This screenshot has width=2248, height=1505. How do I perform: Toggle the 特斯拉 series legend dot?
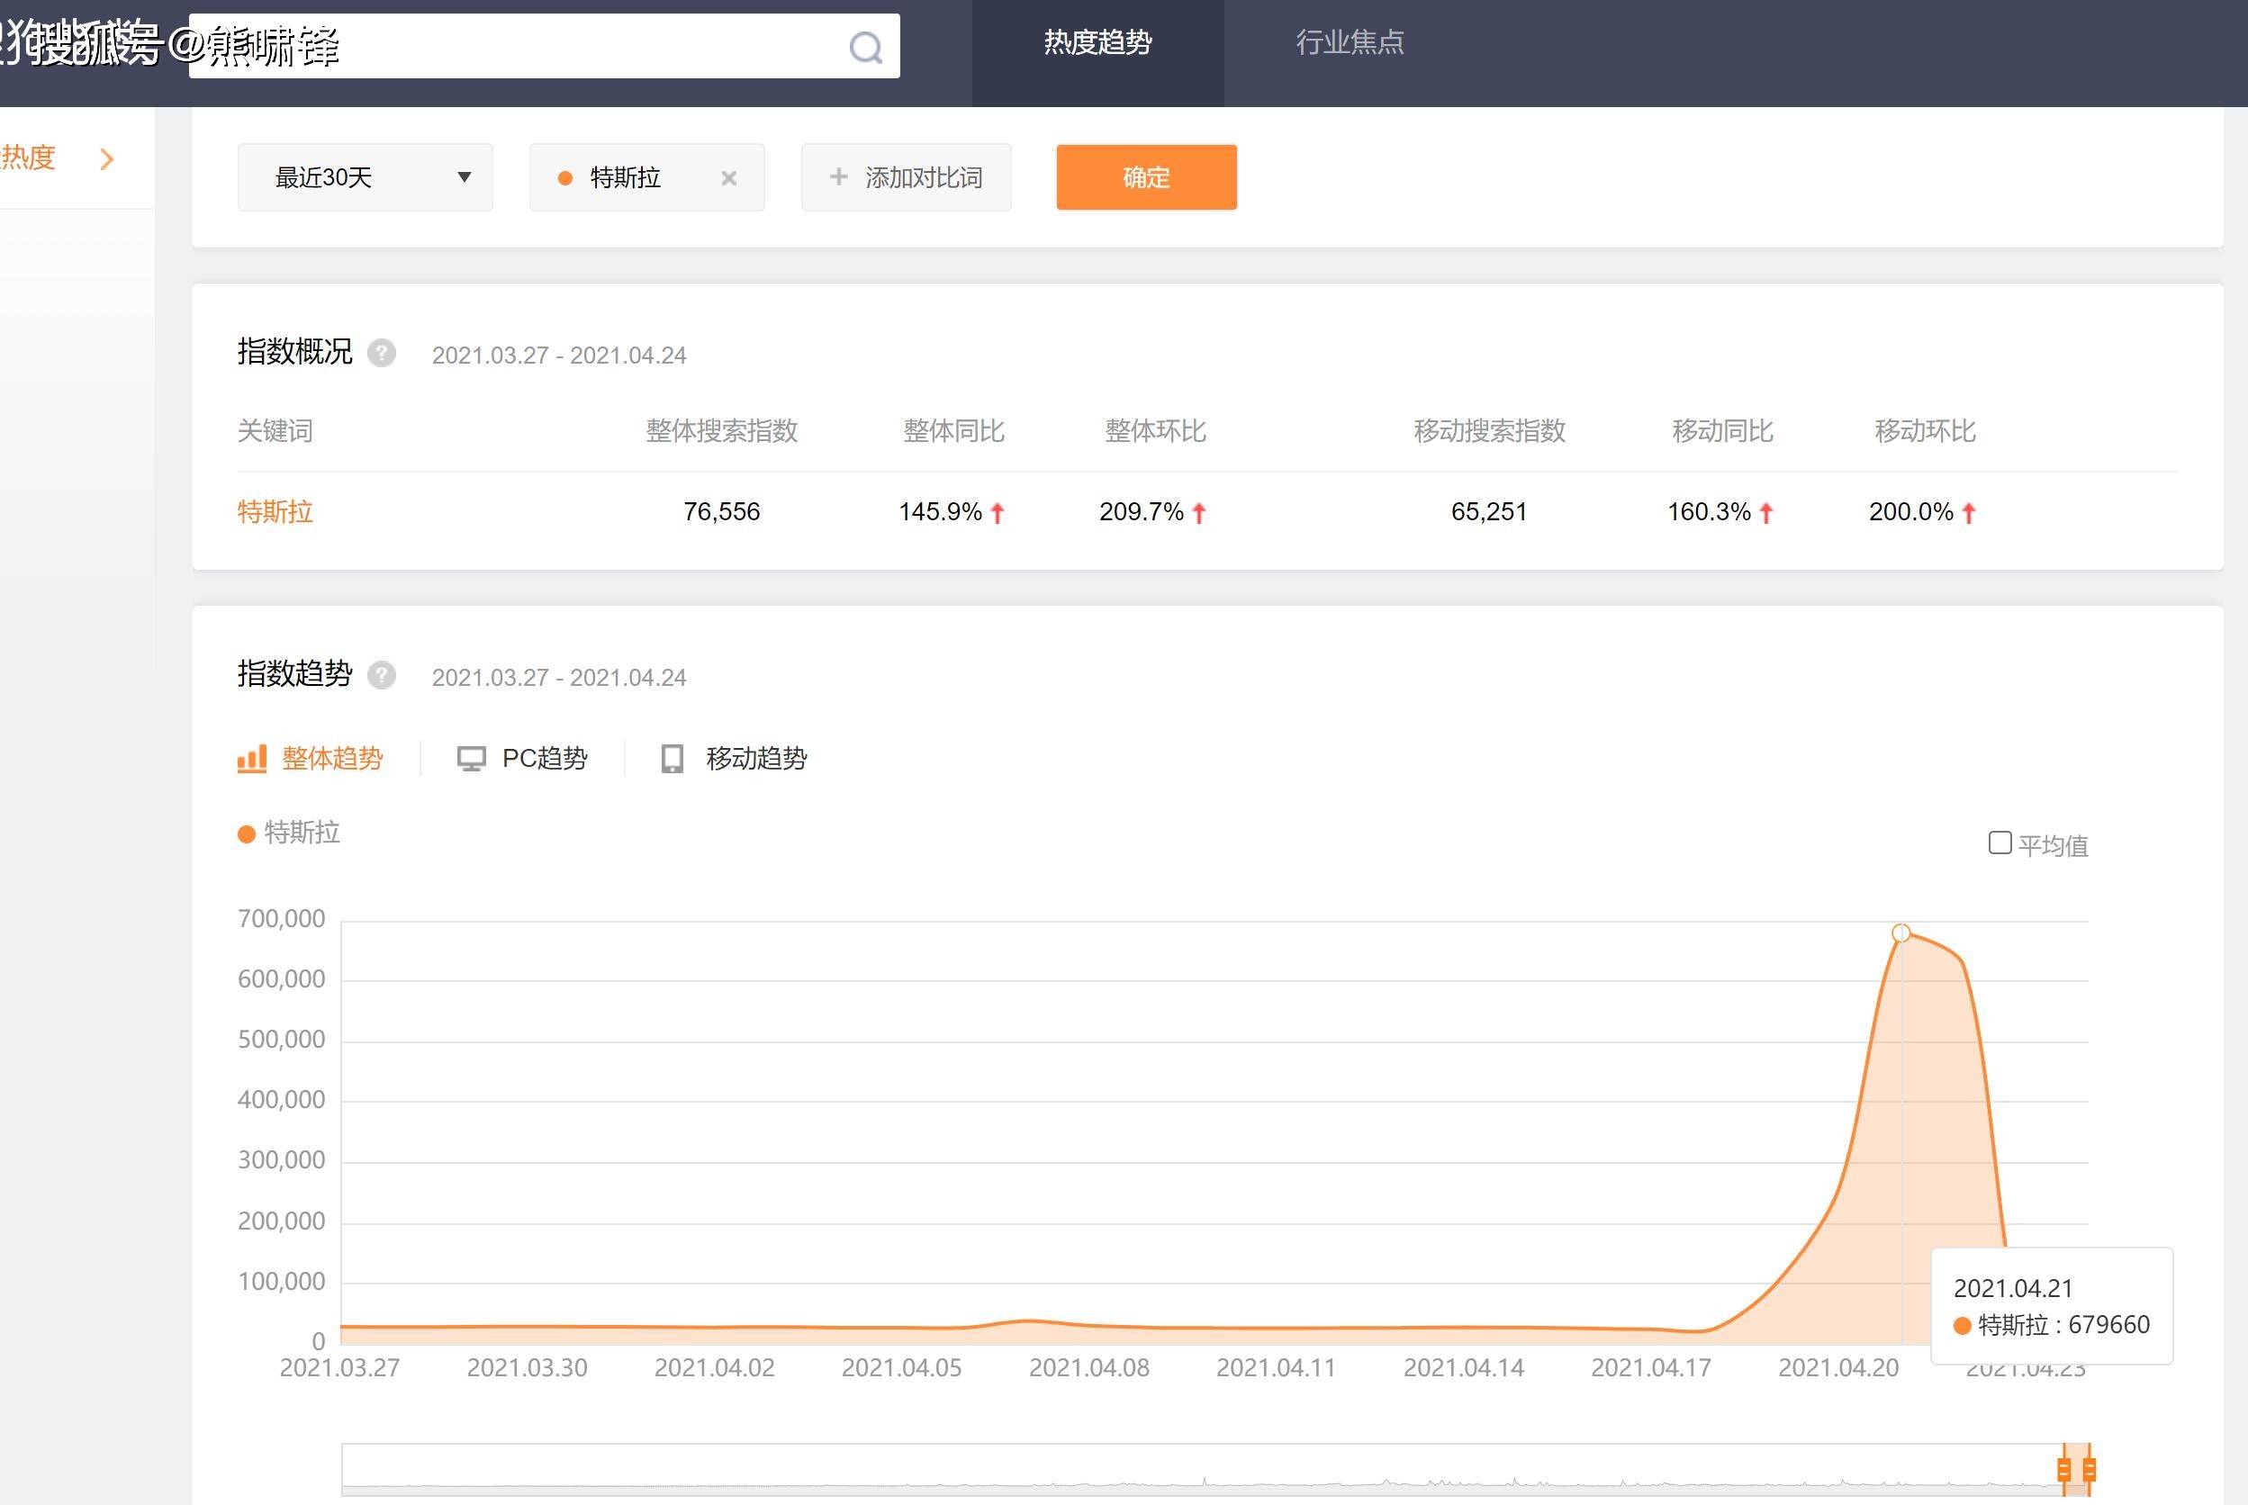point(246,834)
